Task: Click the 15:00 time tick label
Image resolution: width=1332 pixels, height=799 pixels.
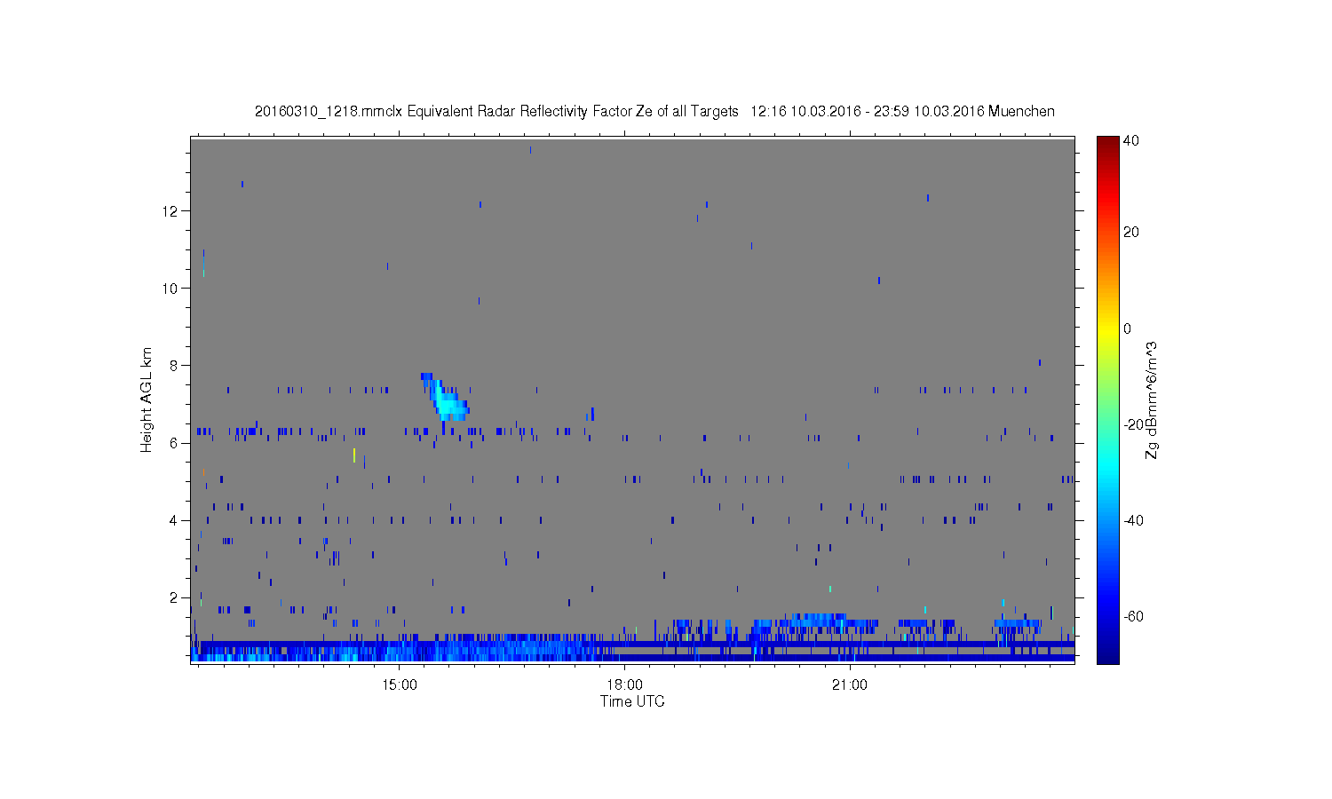Action: [x=399, y=685]
